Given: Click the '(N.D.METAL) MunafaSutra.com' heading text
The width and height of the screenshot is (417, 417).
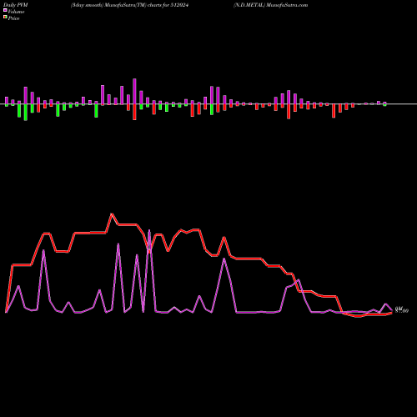Looking at the screenshot, I should point(270,5).
